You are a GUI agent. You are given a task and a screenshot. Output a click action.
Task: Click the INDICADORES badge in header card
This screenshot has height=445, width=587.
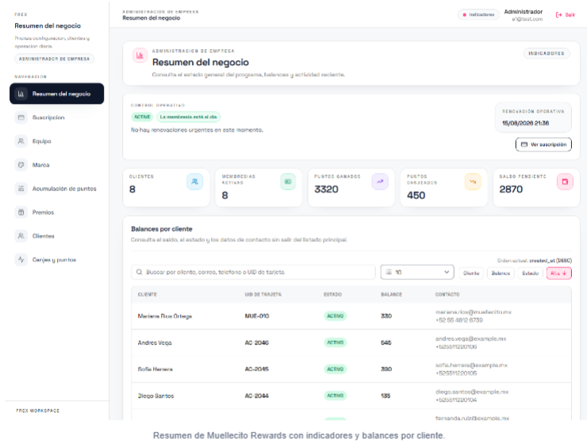547,53
